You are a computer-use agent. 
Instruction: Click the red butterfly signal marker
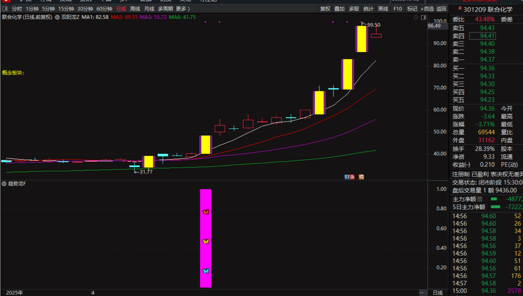pyautogui.click(x=206, y=212)
